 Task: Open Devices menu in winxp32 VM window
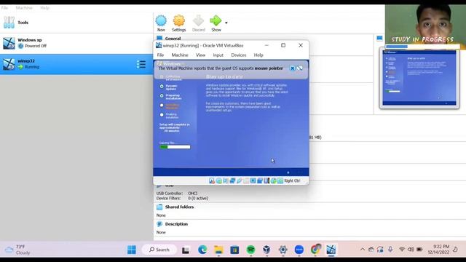pos(239,55)
